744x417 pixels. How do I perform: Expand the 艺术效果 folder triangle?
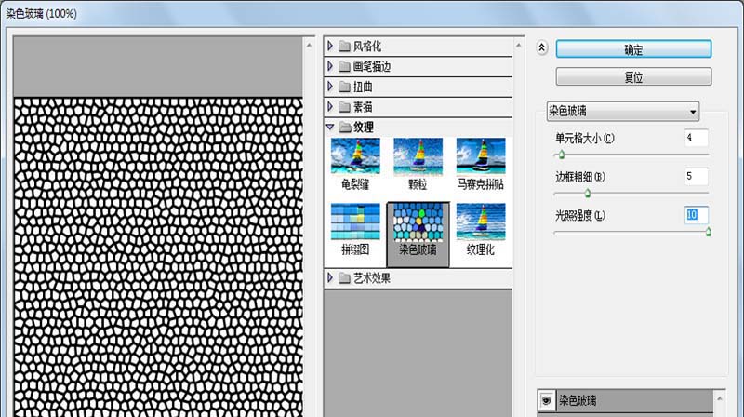tap(330, 277)
